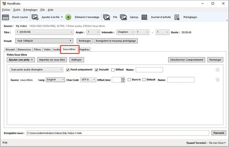Open the Fichier menu
229x147 pixels.
coord(6,10)
